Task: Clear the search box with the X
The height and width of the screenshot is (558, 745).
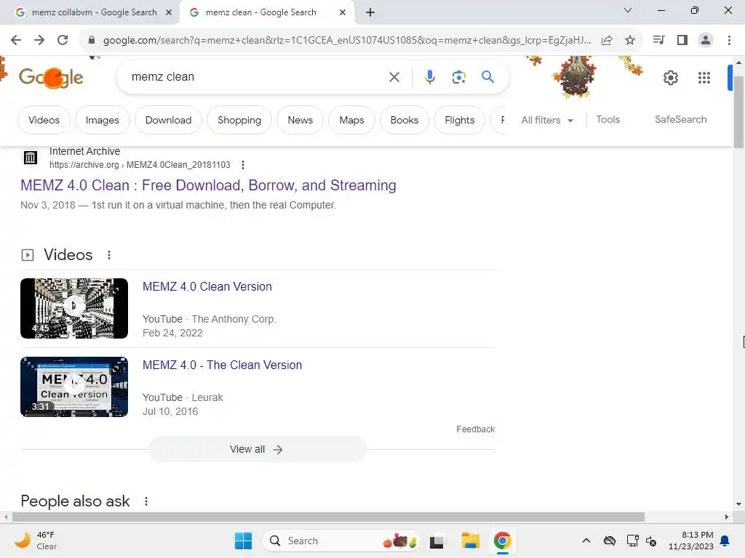Action: coord(394,77)
